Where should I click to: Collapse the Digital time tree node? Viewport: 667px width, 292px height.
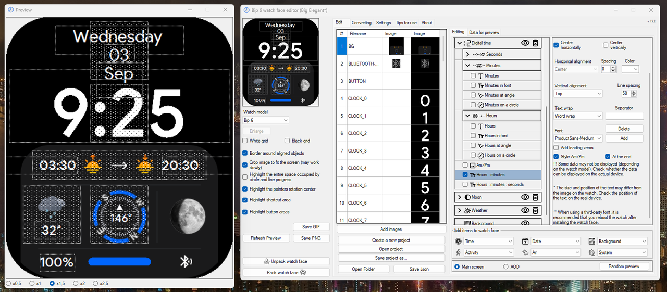(459, 43)
